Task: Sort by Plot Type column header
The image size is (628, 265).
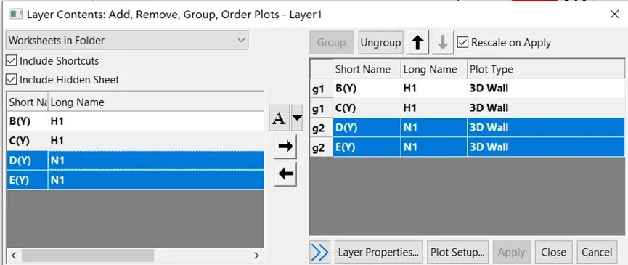Action: click(545, 69)
